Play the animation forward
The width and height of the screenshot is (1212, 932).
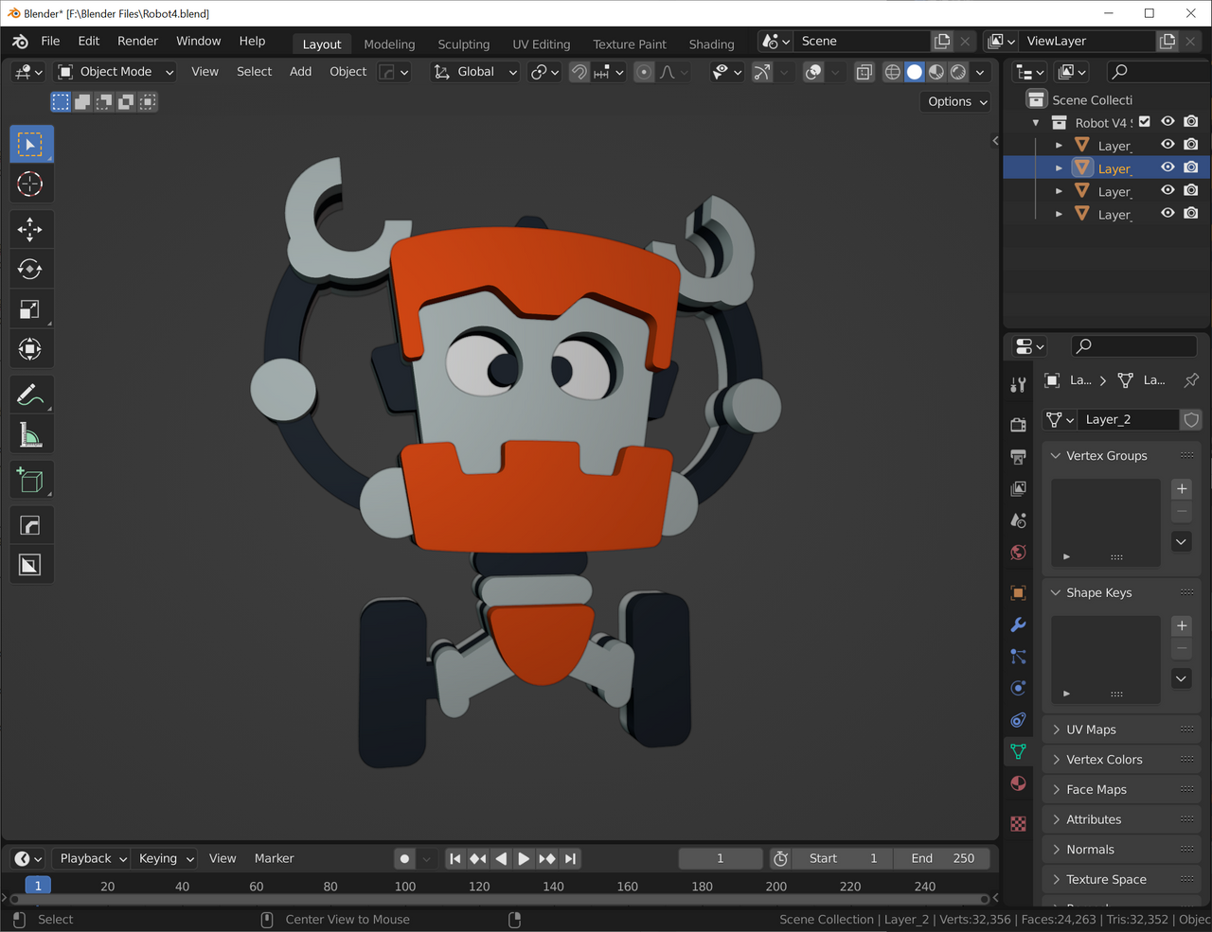tap(524, 858)
